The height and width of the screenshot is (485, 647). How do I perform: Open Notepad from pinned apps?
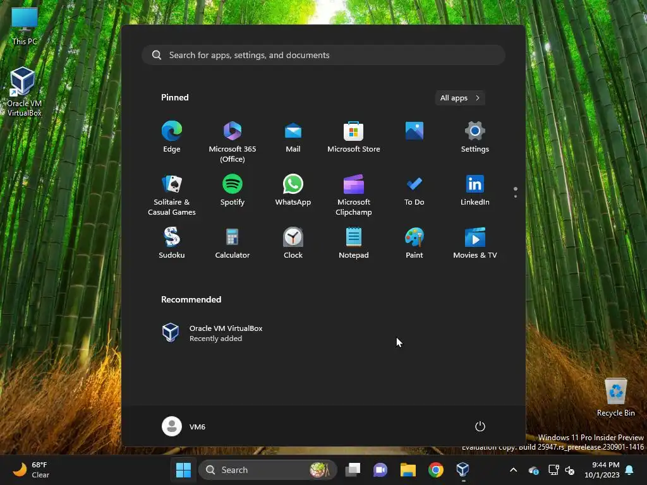[x=354, y=243]
